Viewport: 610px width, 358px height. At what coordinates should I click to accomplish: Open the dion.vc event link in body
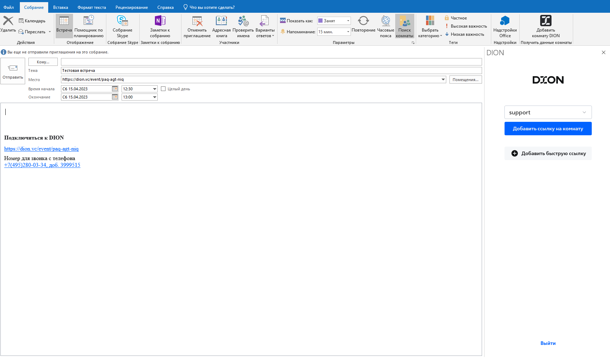[41, 149]
